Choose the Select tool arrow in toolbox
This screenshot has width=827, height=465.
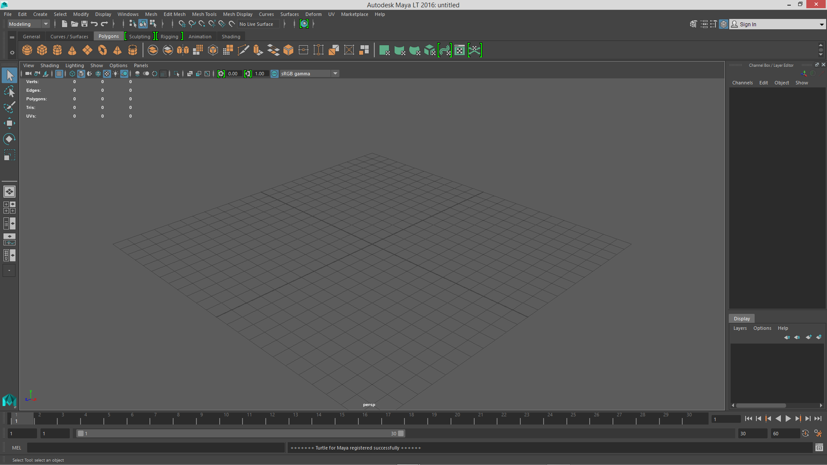click(9, 75)
